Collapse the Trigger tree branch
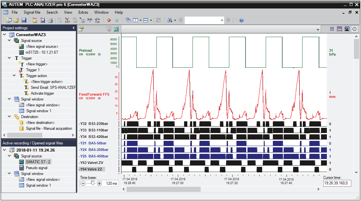The height and width of the screenshot is (201, 361). coord(9,58)
